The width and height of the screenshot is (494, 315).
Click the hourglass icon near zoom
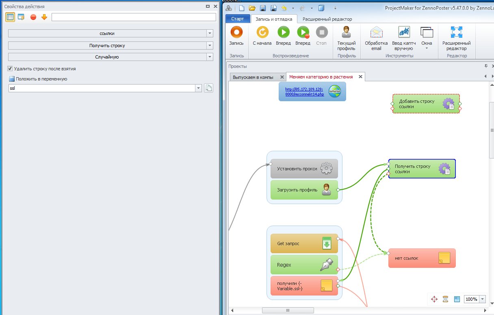click(x=446, y=299)
